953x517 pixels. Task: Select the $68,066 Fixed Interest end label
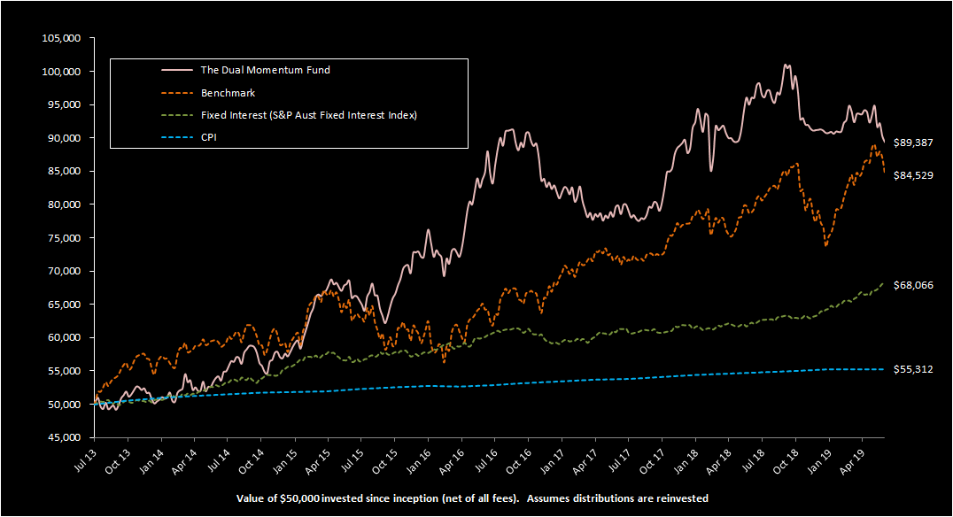[915, 285]
